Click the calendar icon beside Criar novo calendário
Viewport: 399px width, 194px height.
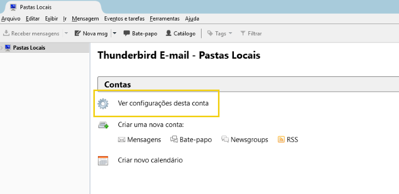103,161
